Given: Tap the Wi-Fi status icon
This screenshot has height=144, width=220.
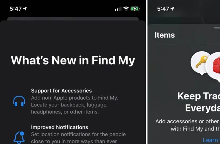Looking at the screenshot, I should click(x=126, y=9).
